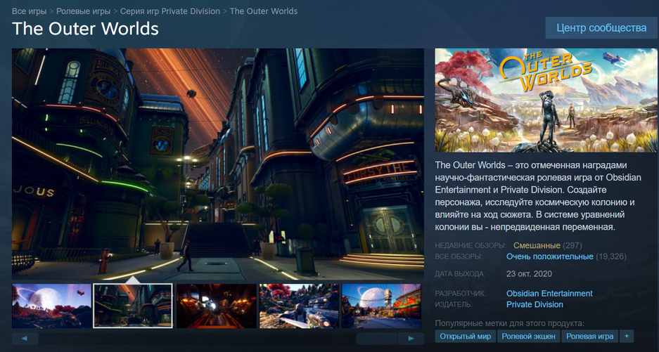Open all reviews "Очень положительные" link
This screenshot has width=659, height=352.
point(550,256)
